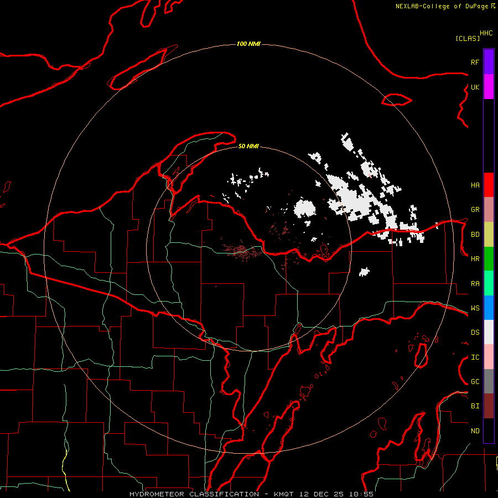
Task: Click the HR green legend swatch
Action: (x=489, y=259)
